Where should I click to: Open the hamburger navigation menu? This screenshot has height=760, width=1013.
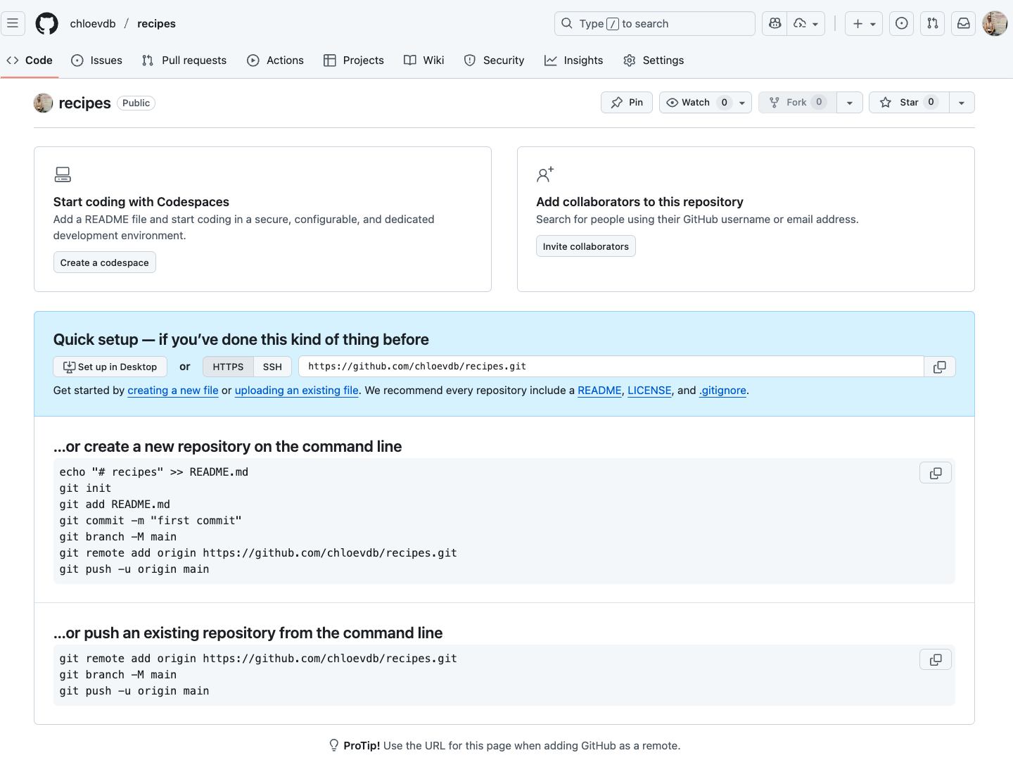click(x=13, y=23)
